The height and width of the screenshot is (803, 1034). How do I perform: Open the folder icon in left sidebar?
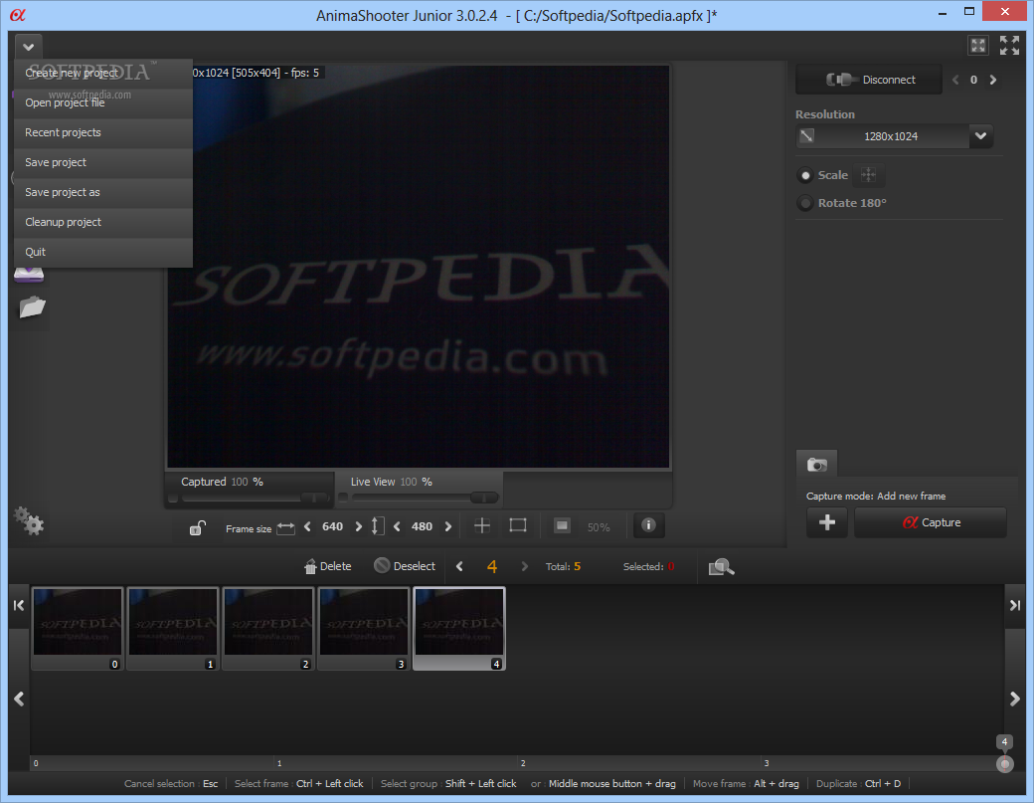32,307
